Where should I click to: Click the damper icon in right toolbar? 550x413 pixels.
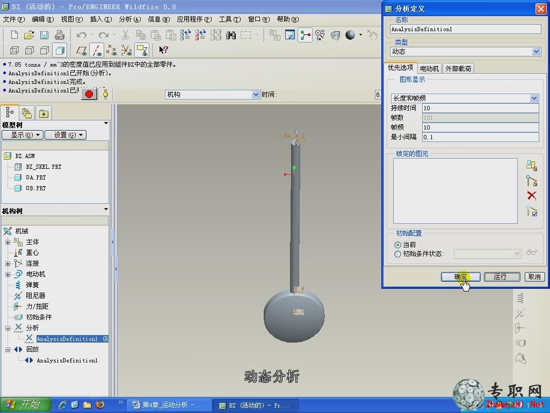click(x=520, y=313)
